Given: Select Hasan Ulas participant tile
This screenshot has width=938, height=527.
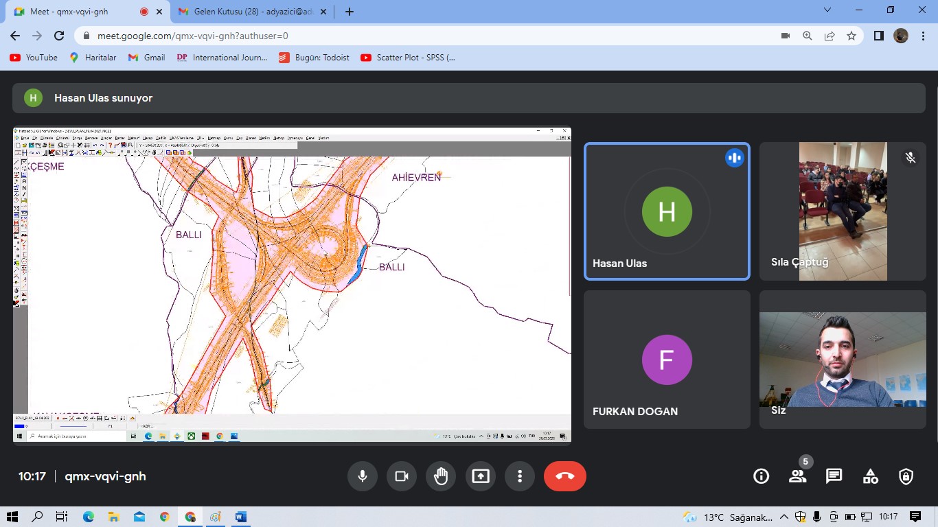Looking at the screenshot, I should 666,211.
